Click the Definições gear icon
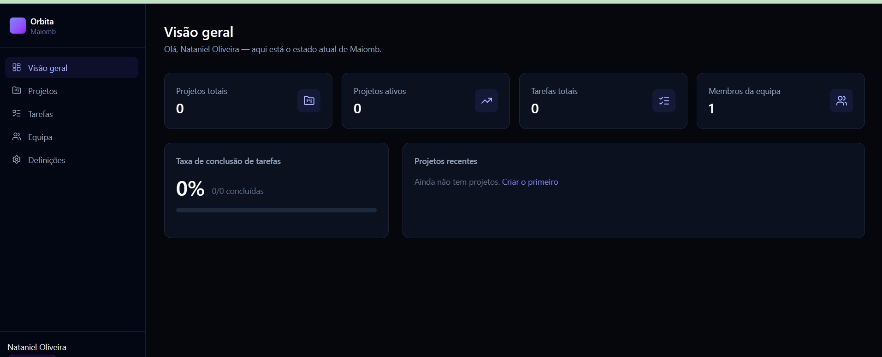Viewport: 882px width, 357px height. click(x=17, y=159)
